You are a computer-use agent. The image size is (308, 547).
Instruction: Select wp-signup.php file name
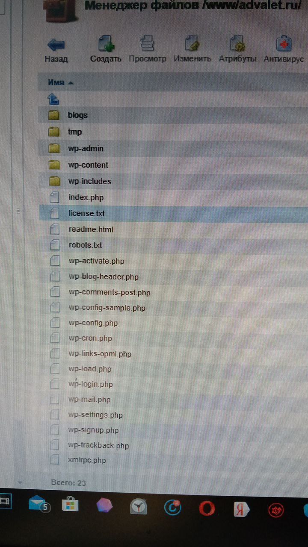pyautogui.click(x=93, y=430)
